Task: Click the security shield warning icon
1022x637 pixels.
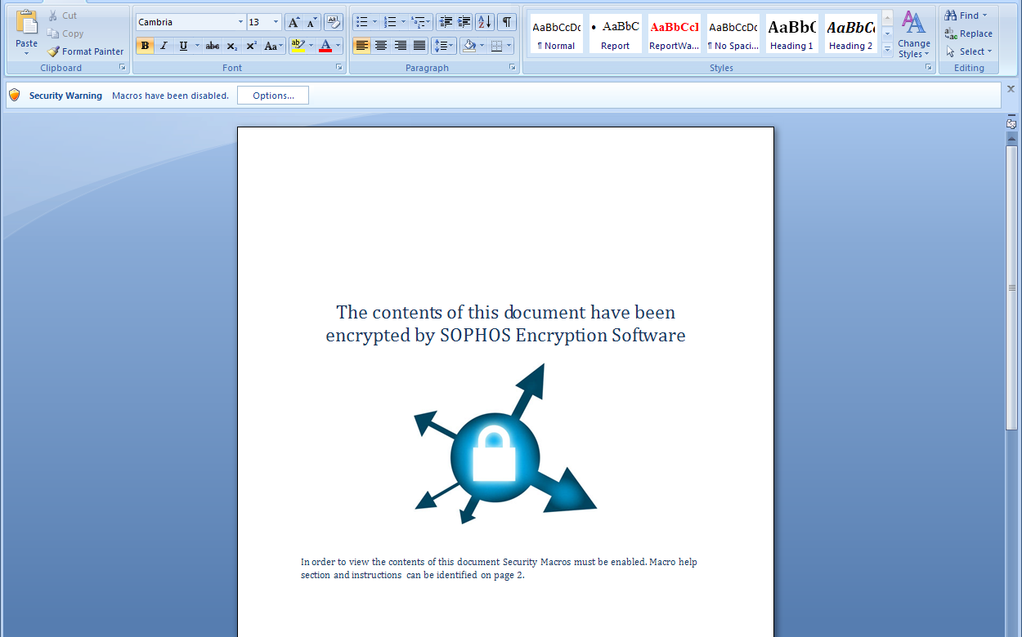Action: click(14, 96)
